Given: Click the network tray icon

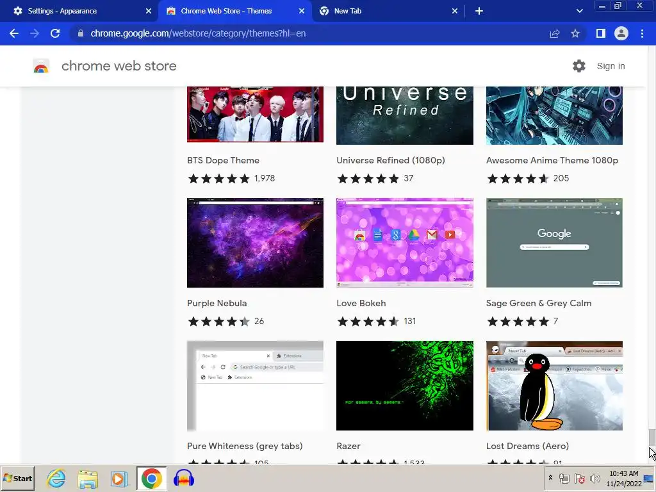Looking at the screenshot, I should [564, 478].
